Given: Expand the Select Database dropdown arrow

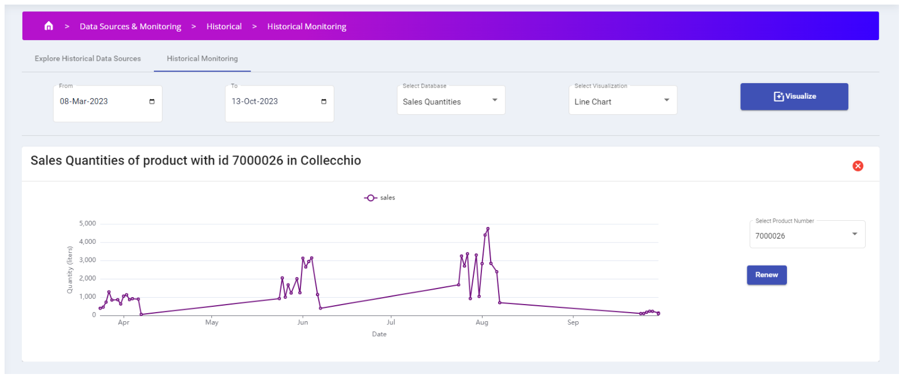Looking at the screenshot, I should coord(495,100).
